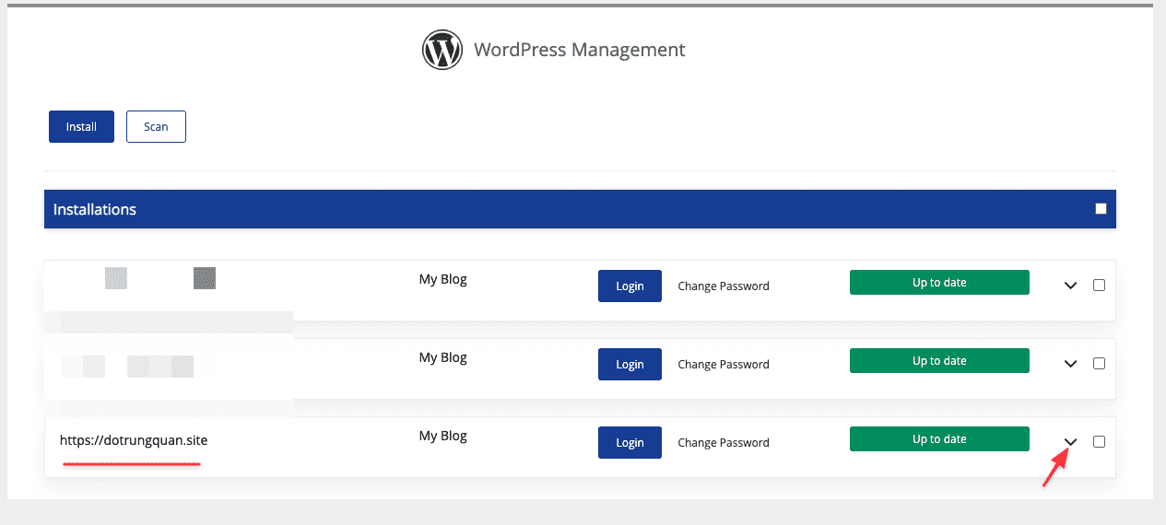Change password for first installation row

(724, 286)
